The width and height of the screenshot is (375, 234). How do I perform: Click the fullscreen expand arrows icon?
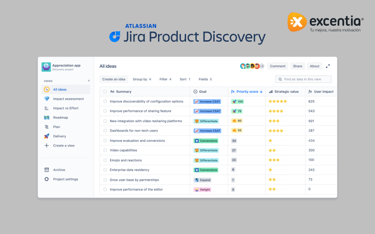tap(328, 66)
